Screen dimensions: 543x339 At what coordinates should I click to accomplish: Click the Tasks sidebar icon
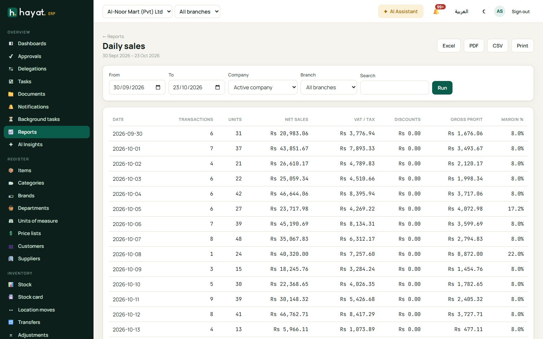coord(11,82)
